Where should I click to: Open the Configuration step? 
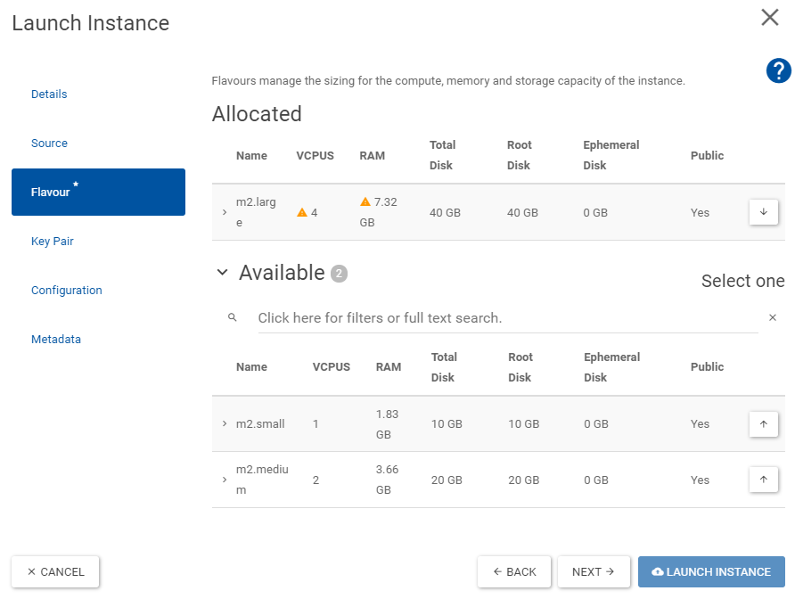66,291
